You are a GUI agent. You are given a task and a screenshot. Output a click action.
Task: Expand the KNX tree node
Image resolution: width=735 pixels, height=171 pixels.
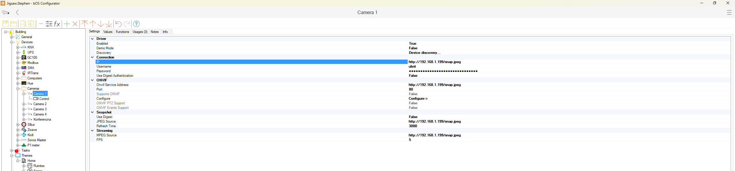18,47
